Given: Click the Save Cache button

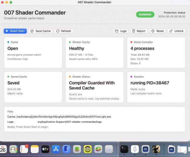Looking at the screenshot, I should [x=41, y=31].
